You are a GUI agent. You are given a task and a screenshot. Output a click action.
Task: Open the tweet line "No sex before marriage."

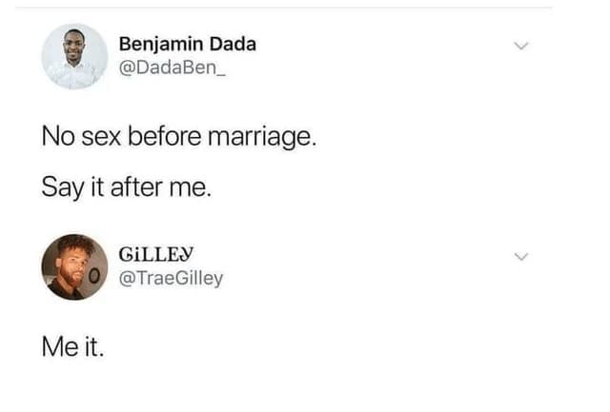point(178,137)
